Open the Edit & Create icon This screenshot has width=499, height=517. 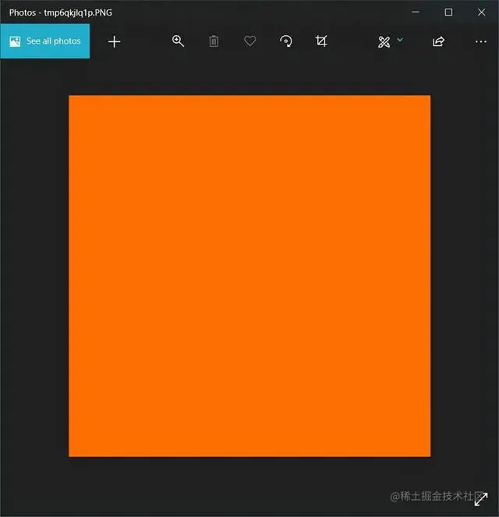point(384,42)
